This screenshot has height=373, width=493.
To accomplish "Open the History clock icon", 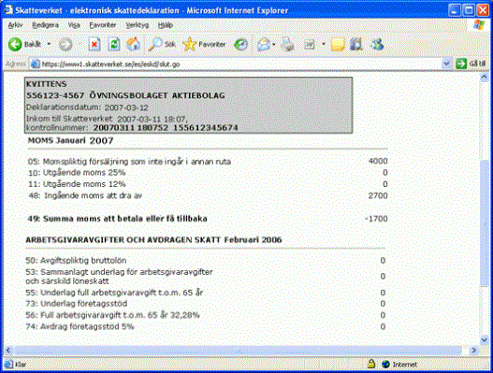I will [x=240, y=44].
